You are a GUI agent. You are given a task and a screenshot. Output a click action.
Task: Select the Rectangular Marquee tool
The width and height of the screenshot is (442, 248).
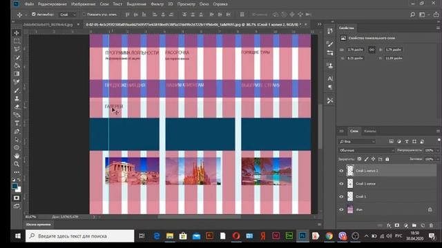pyautogui.click(x=17, y=41)
